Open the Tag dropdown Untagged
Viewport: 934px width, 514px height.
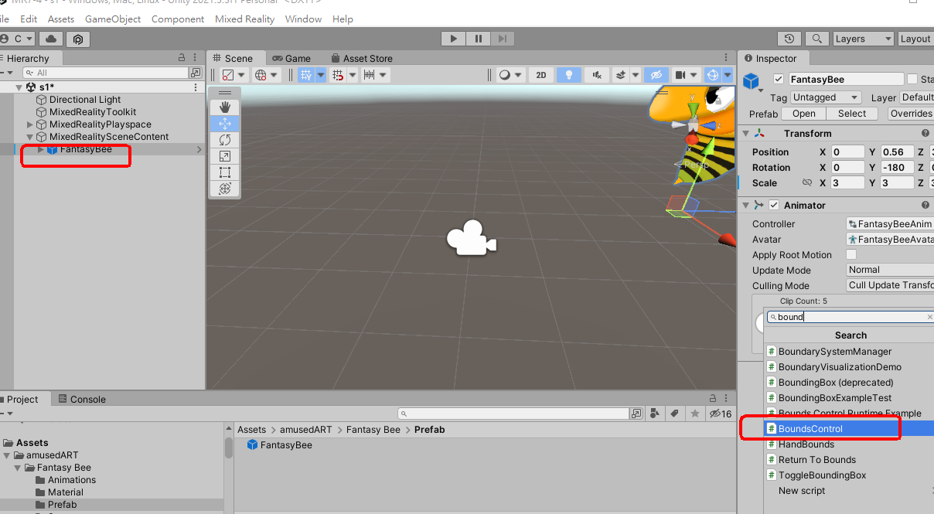826,97
